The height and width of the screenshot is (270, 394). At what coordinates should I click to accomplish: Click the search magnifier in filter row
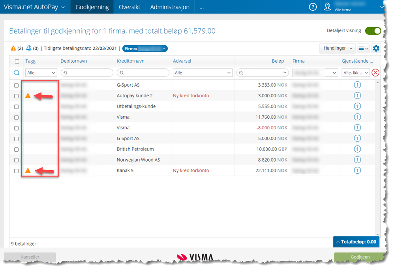(17, 73)
